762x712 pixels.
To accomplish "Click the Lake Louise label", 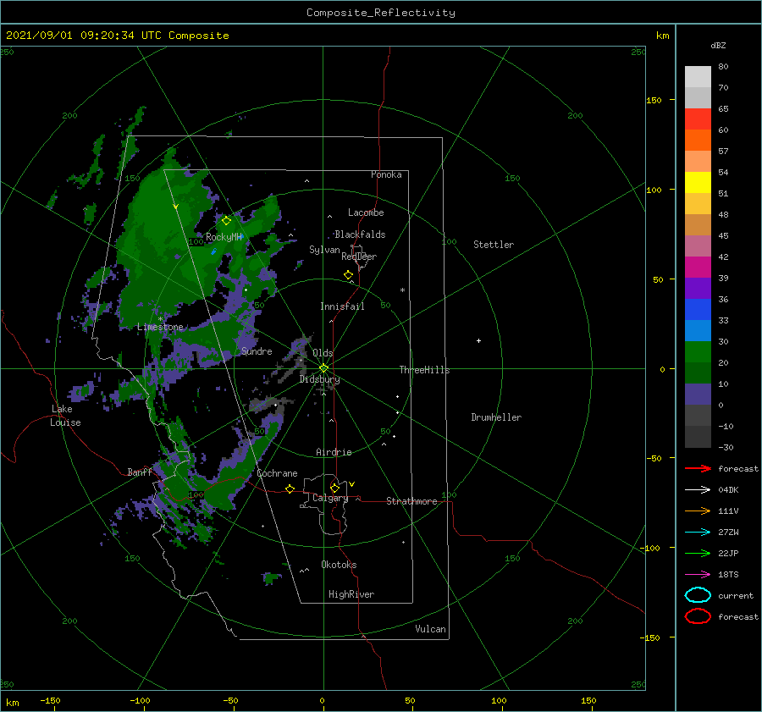I will [65, 416].
